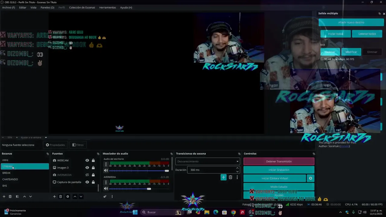Viewport: 386px width, 217px height.
Task: Decrease transition duration with down arrow
Action: 237,171
